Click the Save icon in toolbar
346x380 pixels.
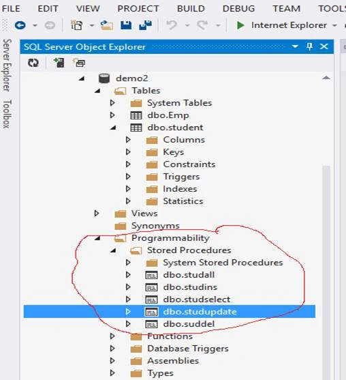[x=126, y=25]
